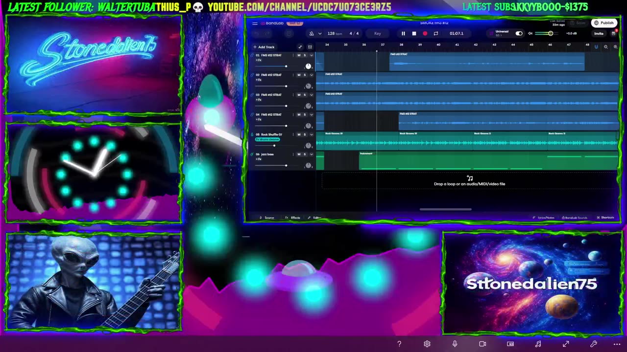The height and width of the screenshot is (352, 627).
Task: Expand track 01 with its chevron
Action: pyautogui.click(x=311, y=55)
